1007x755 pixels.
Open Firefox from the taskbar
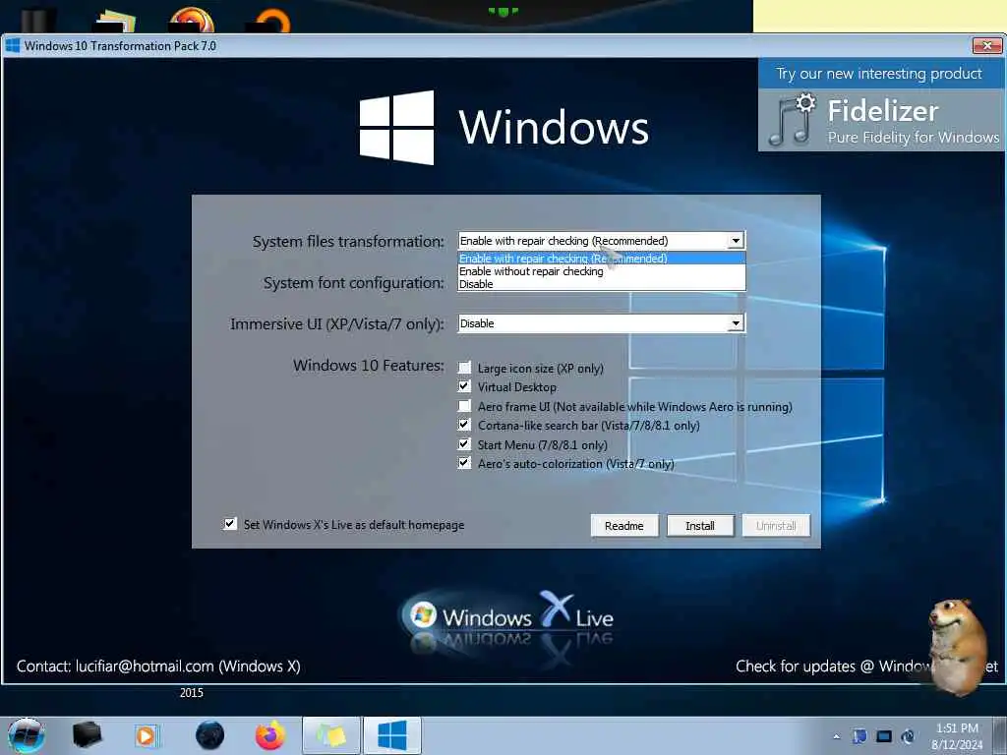click(269, 735)
